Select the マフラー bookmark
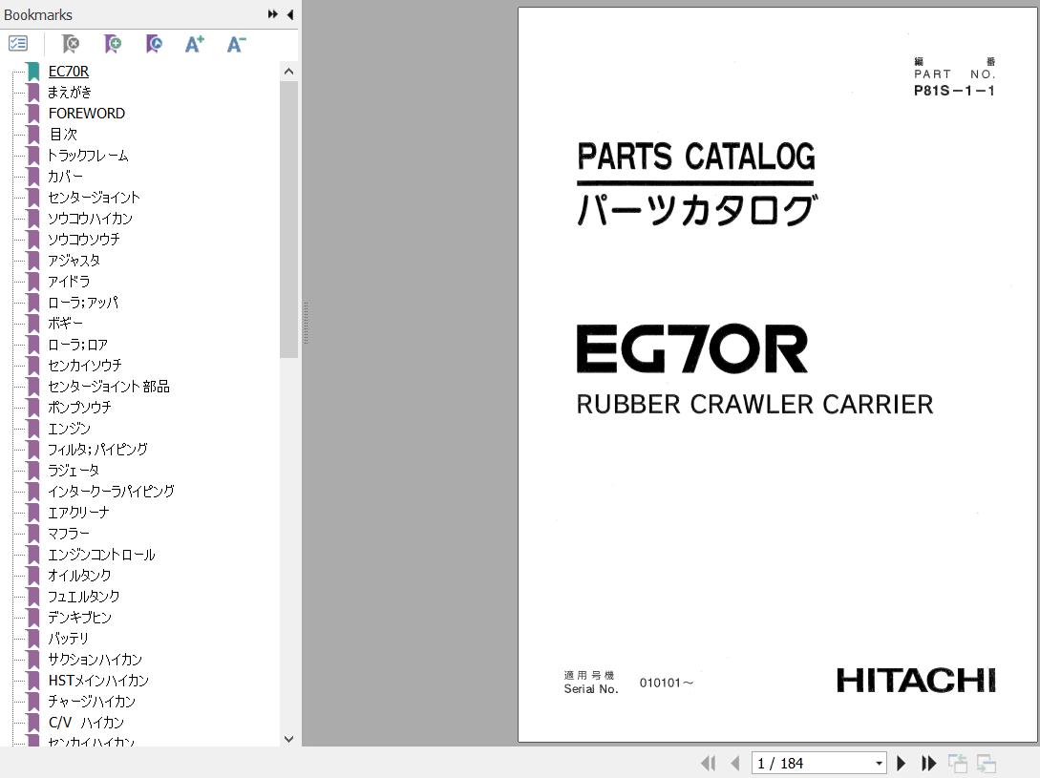 (x=69, y=534)
